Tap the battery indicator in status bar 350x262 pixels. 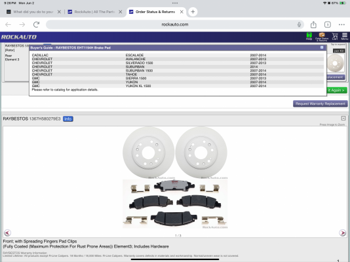click(342, 3)
